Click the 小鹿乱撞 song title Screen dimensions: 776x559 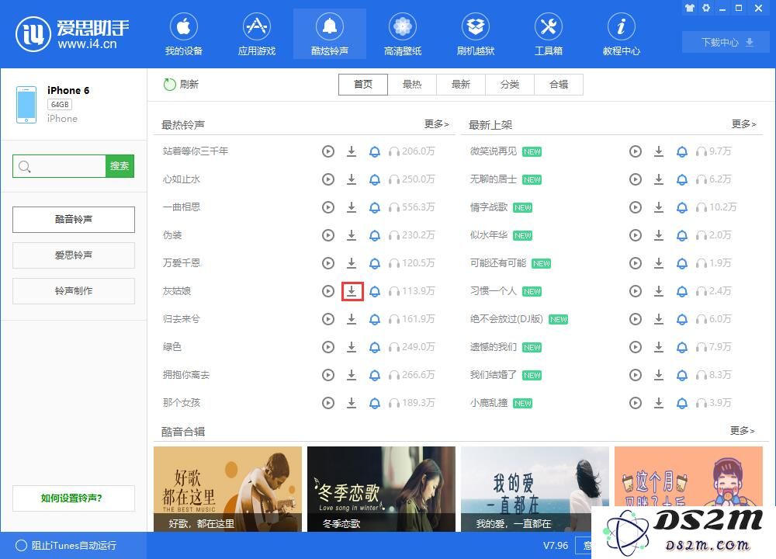489,403
